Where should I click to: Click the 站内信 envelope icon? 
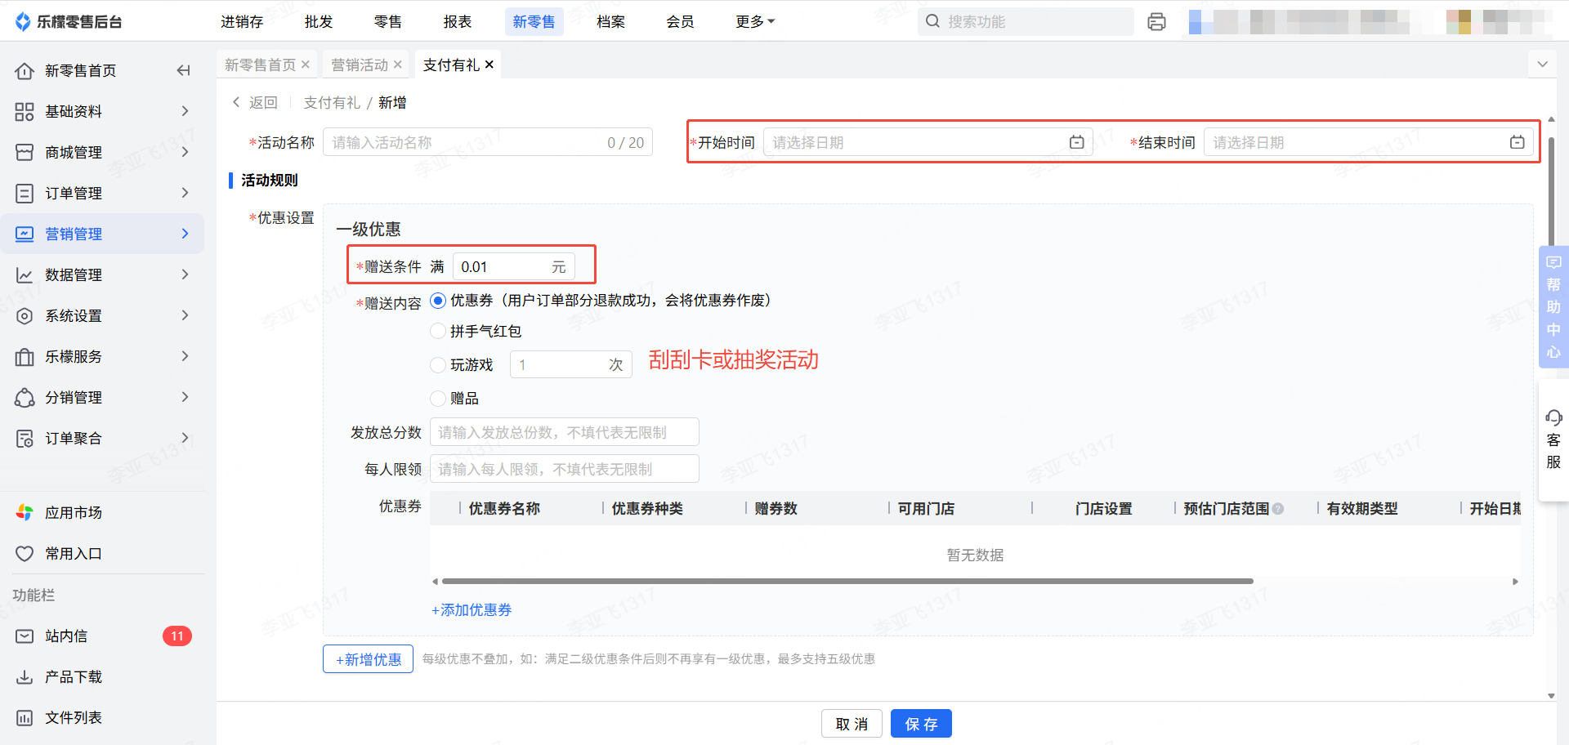25,636
